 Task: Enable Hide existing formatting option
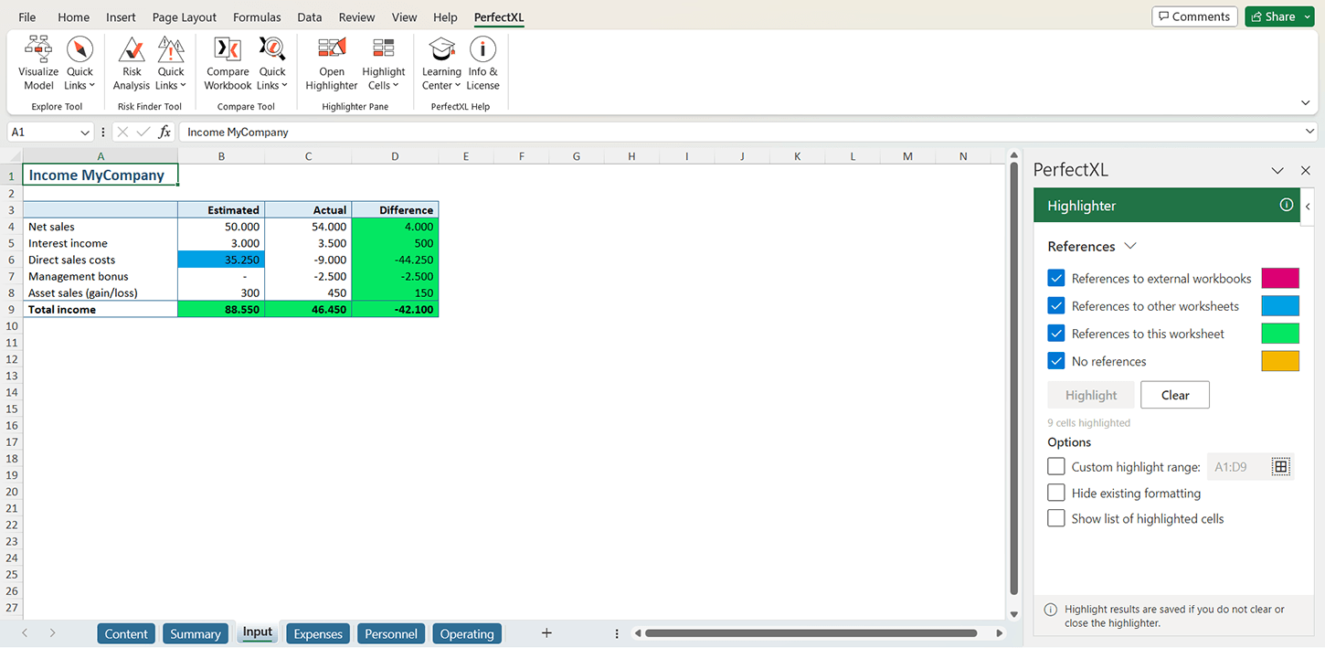(1056, 493)
